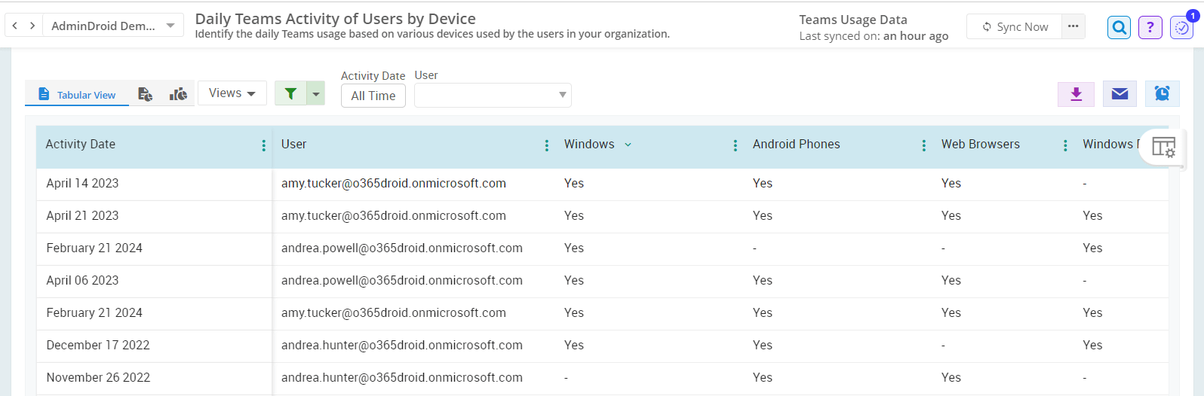Open the Views dropdown
Viewport: 1204px width, 396px height.
coord(232,93)
